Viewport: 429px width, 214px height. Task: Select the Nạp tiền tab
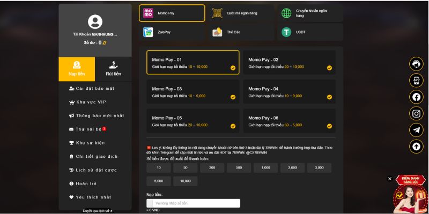[77, 69]
